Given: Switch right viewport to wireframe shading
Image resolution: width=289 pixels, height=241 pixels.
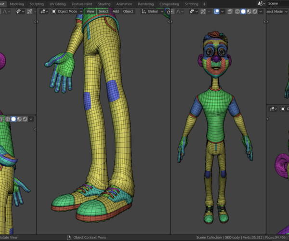Looking at the screenshot, I should click(x=237, y=11).
